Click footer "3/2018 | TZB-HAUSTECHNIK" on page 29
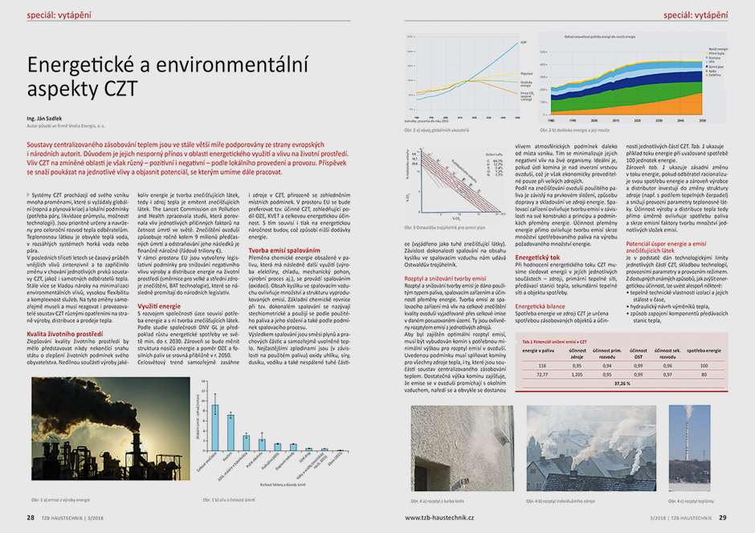Viewport: 755px width, 533px height. (680, 518)
